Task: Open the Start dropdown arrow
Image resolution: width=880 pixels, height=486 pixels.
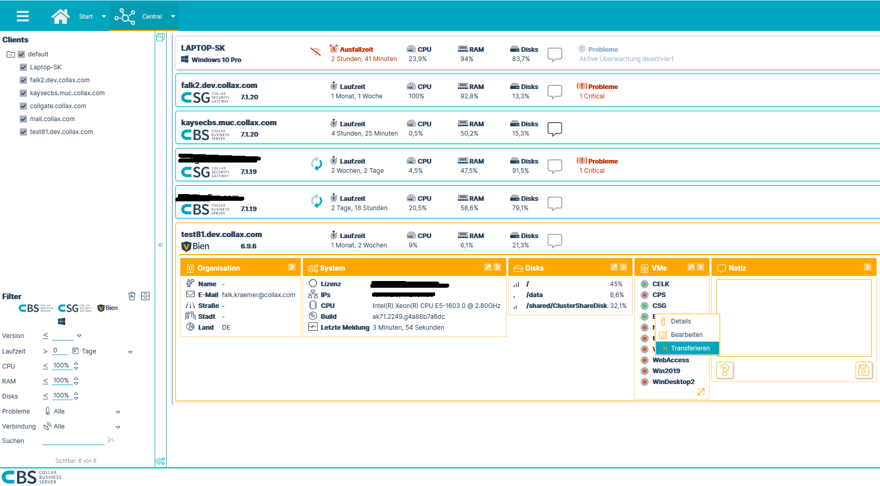Action: [103, 17]
